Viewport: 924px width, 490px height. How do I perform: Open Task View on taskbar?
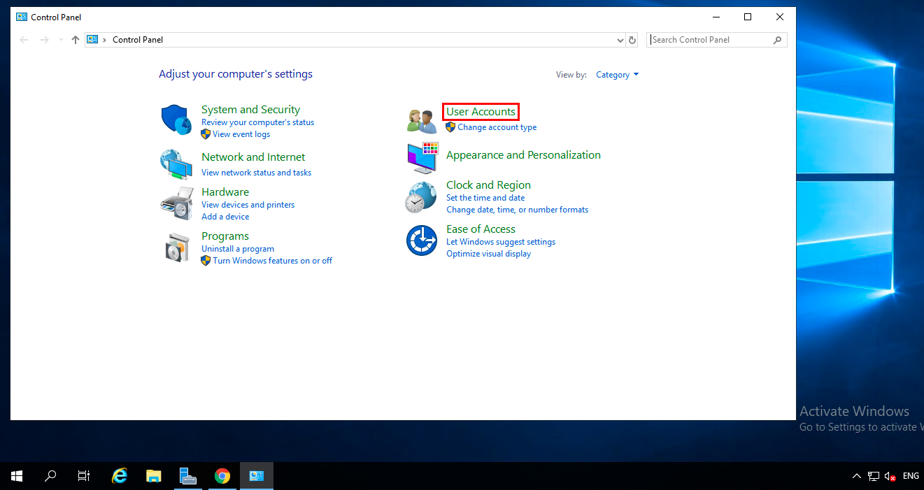84,476
